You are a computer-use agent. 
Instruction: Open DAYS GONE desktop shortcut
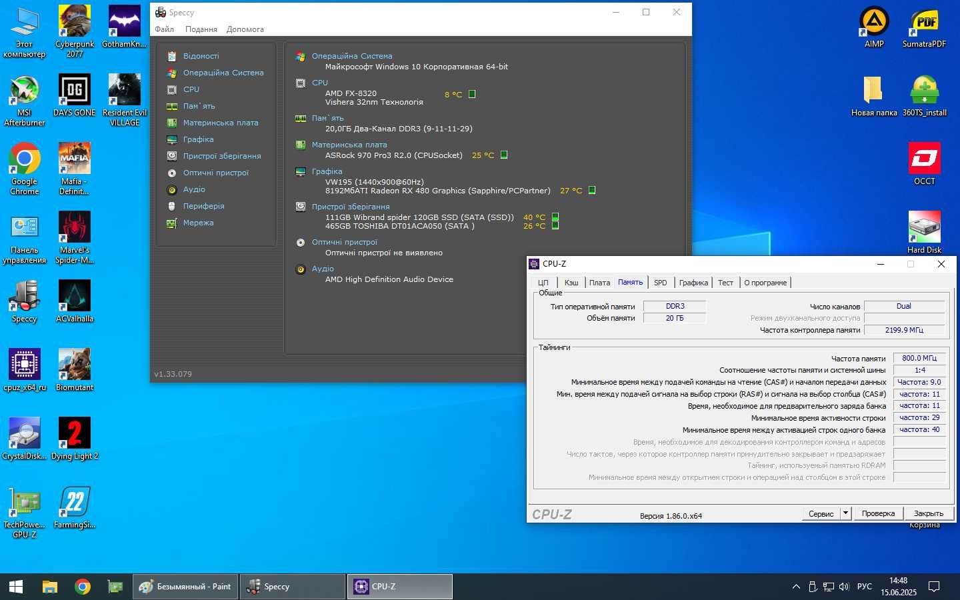click(75, 95)
